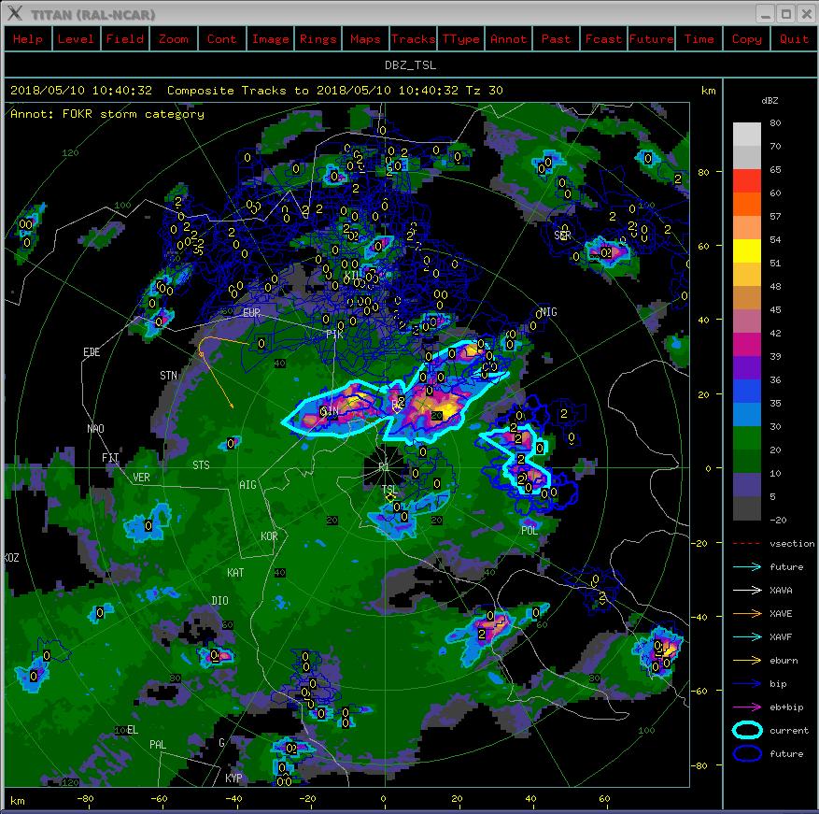Click the red segment of dBZ scale
The width and height of the screenshot is (819, 814).
tap(747, 181)
